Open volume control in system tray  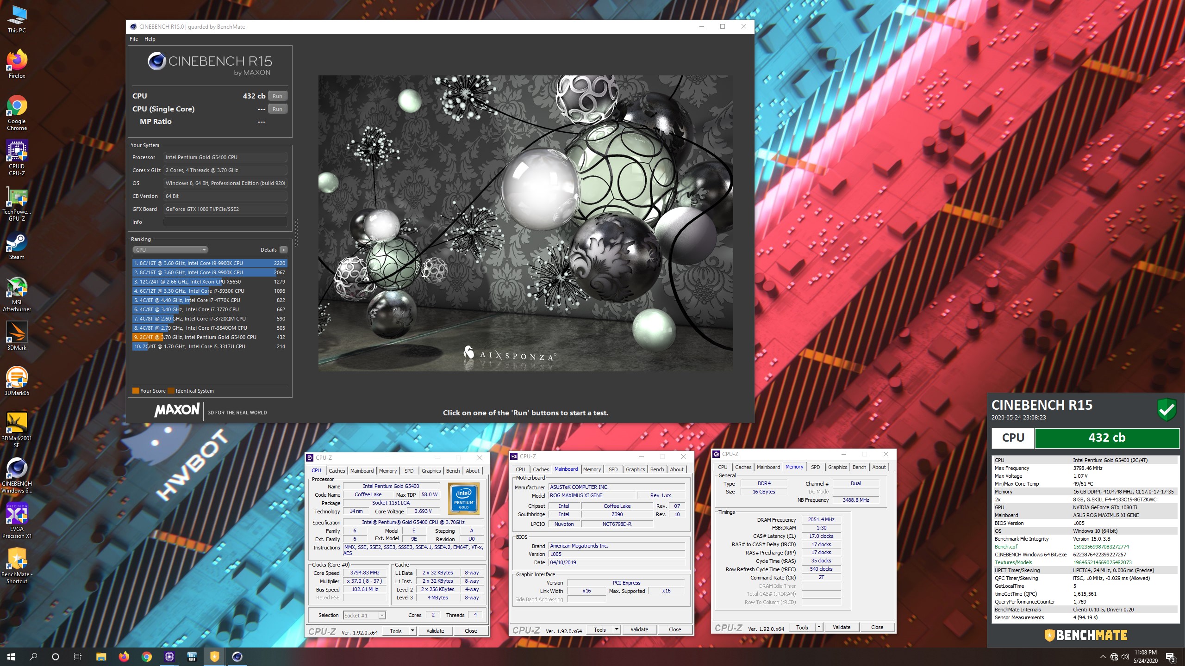click(x=1125, y=657)
